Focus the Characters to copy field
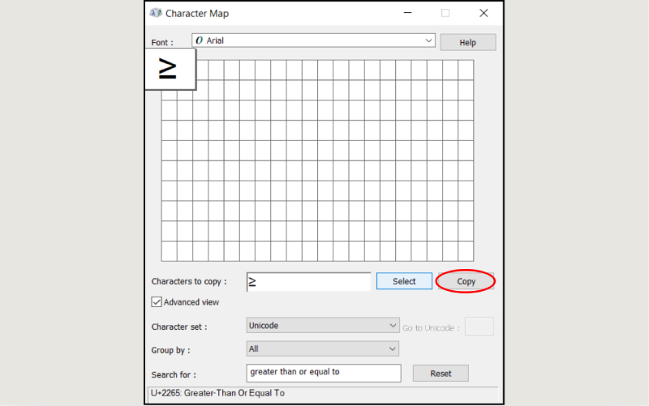Viewport: 649px width, 406px height. point(308,281)
